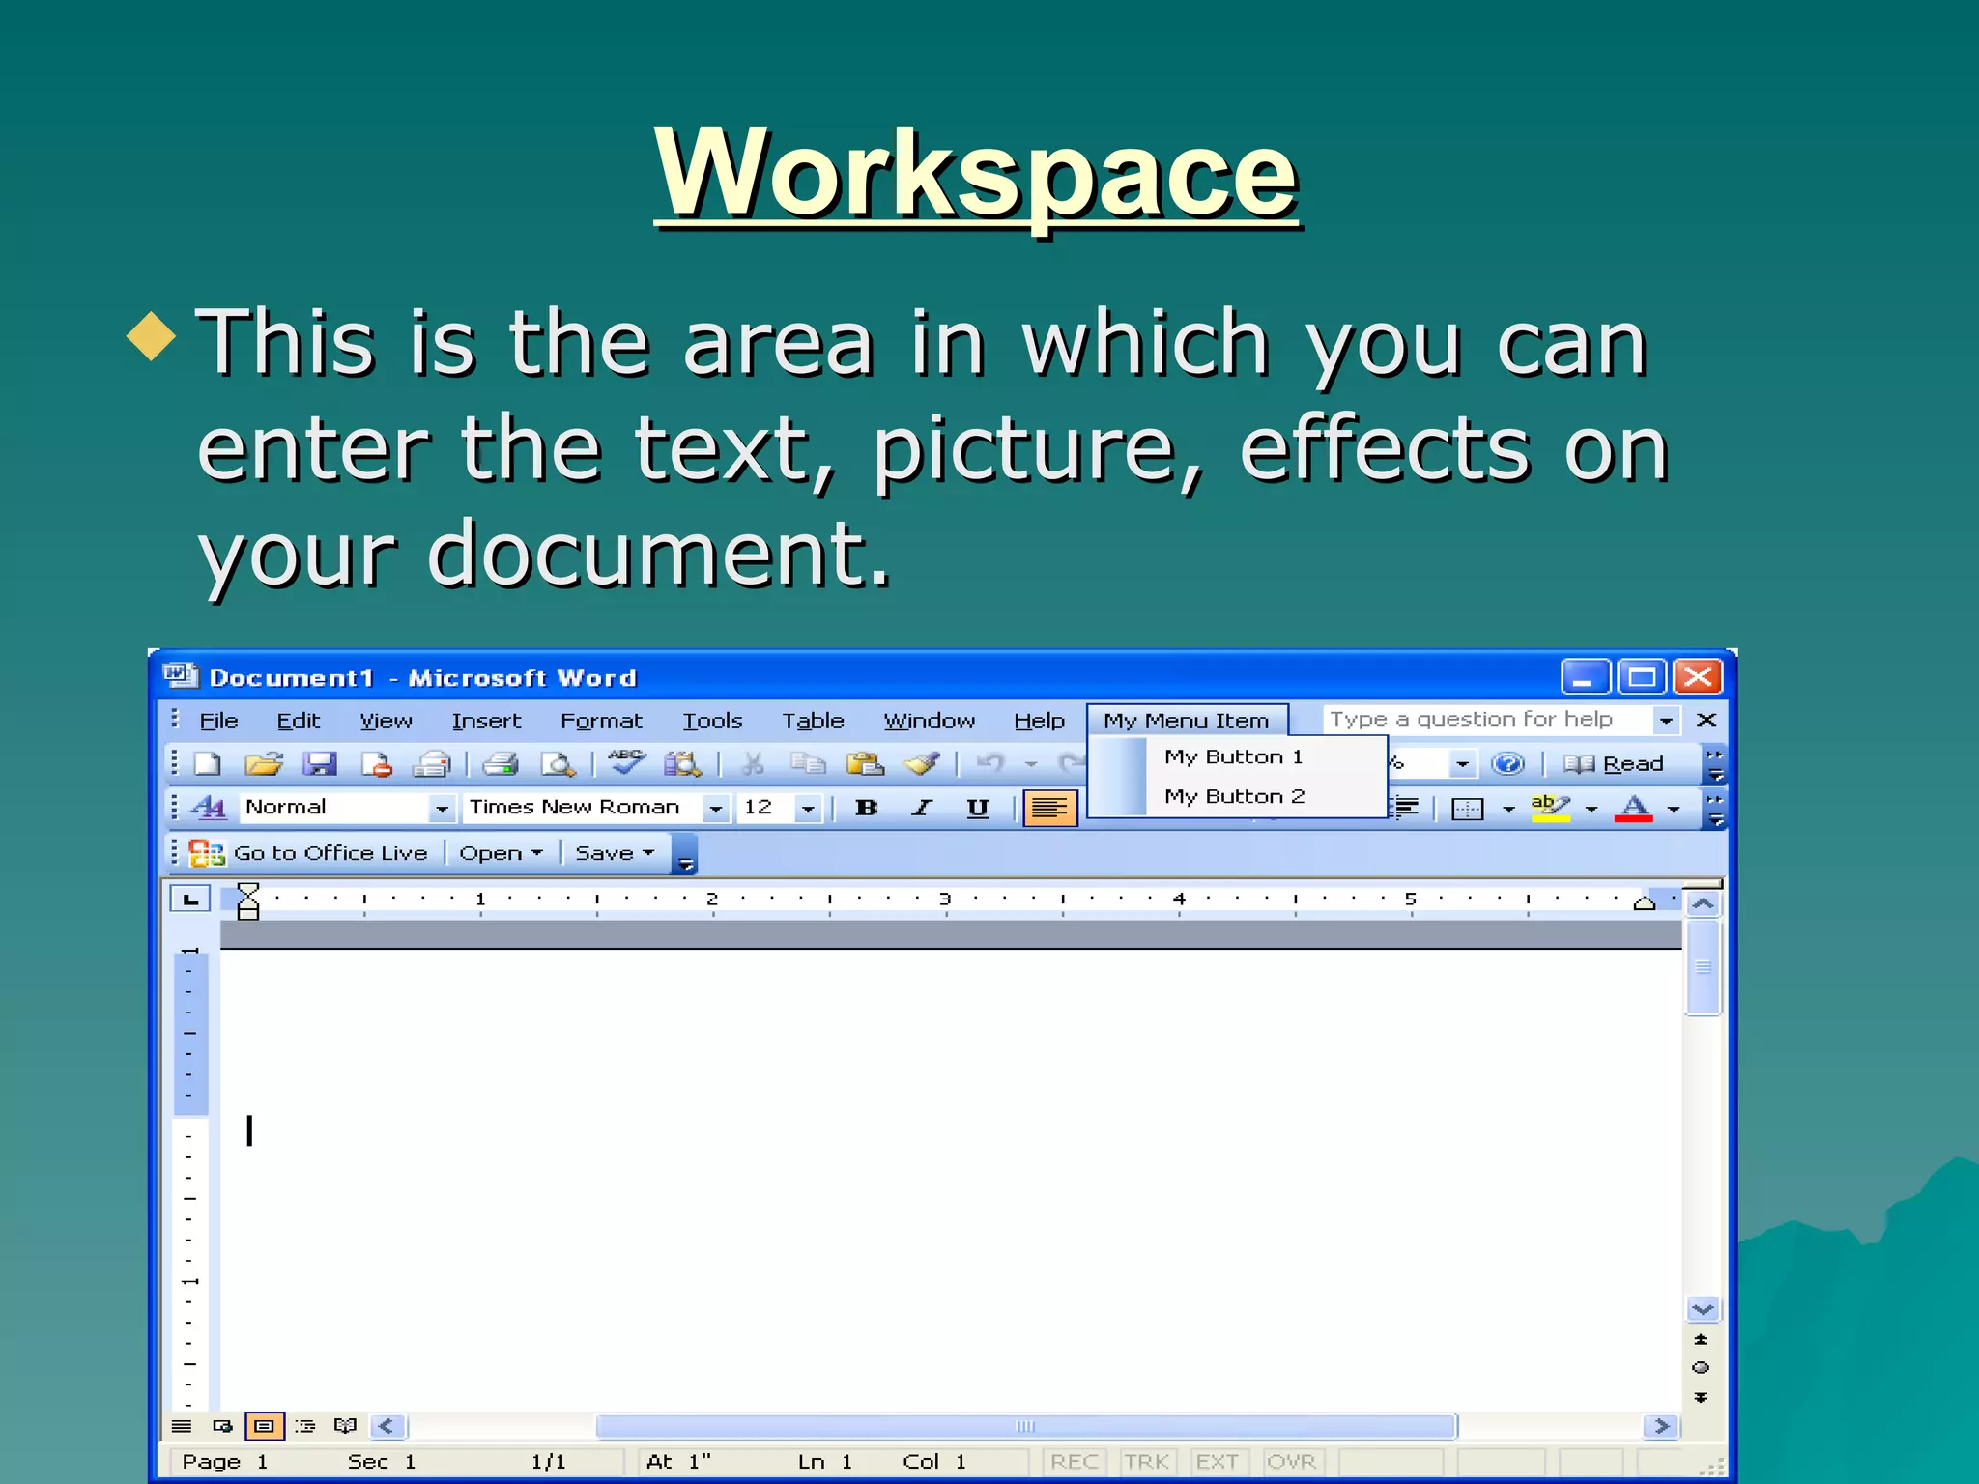
Task: Select the Format Painter brush icon
Action: tap(922, 763)
